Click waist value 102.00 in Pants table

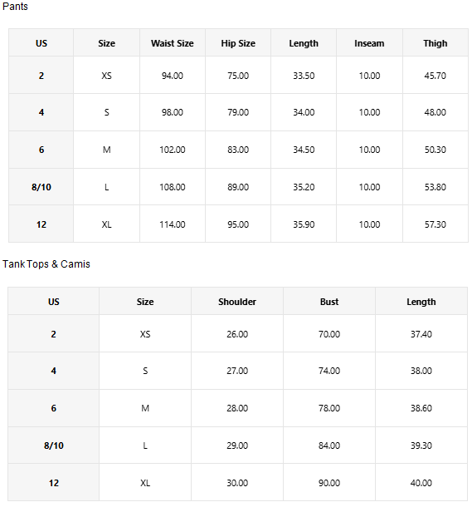173,150
